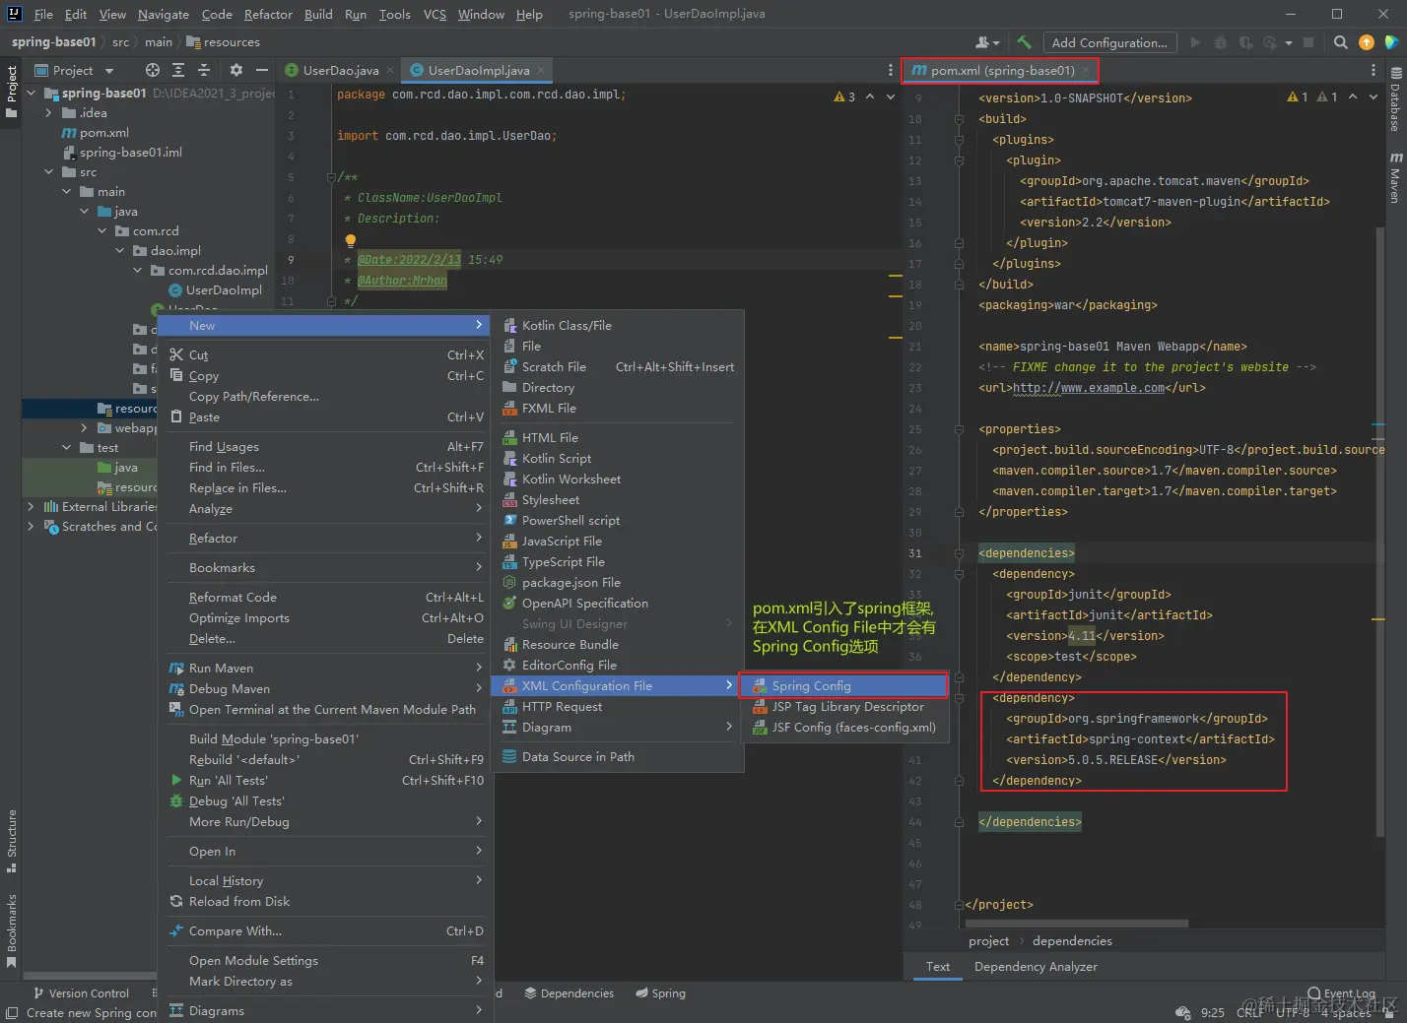Click the Search Everywhere magnifier icon

click(1340, 42)
